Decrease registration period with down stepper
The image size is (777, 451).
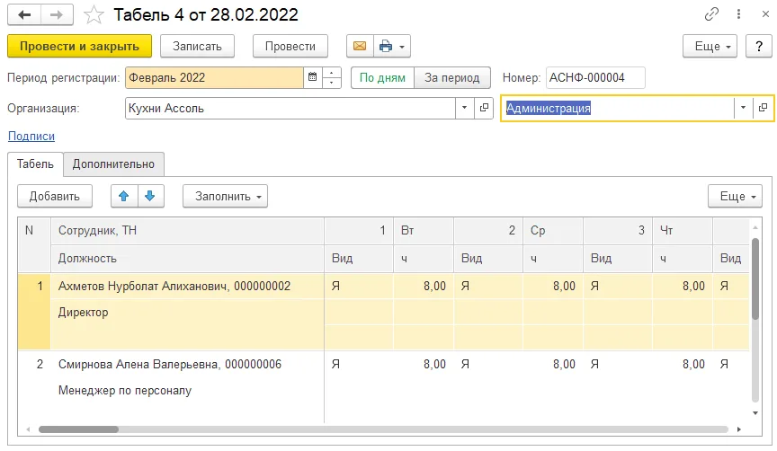click(x=332, y=83)
